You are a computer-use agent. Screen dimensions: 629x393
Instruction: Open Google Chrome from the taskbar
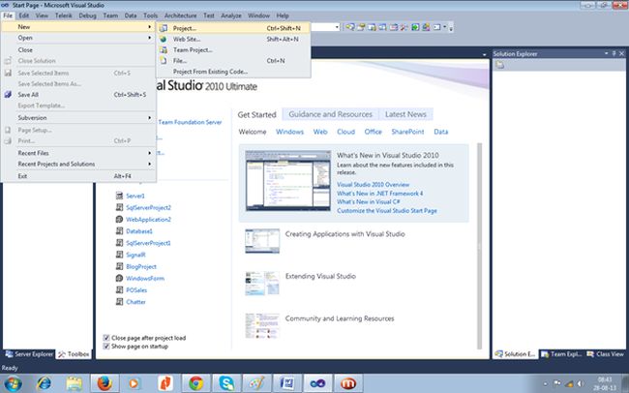click(x=196, y=381)
